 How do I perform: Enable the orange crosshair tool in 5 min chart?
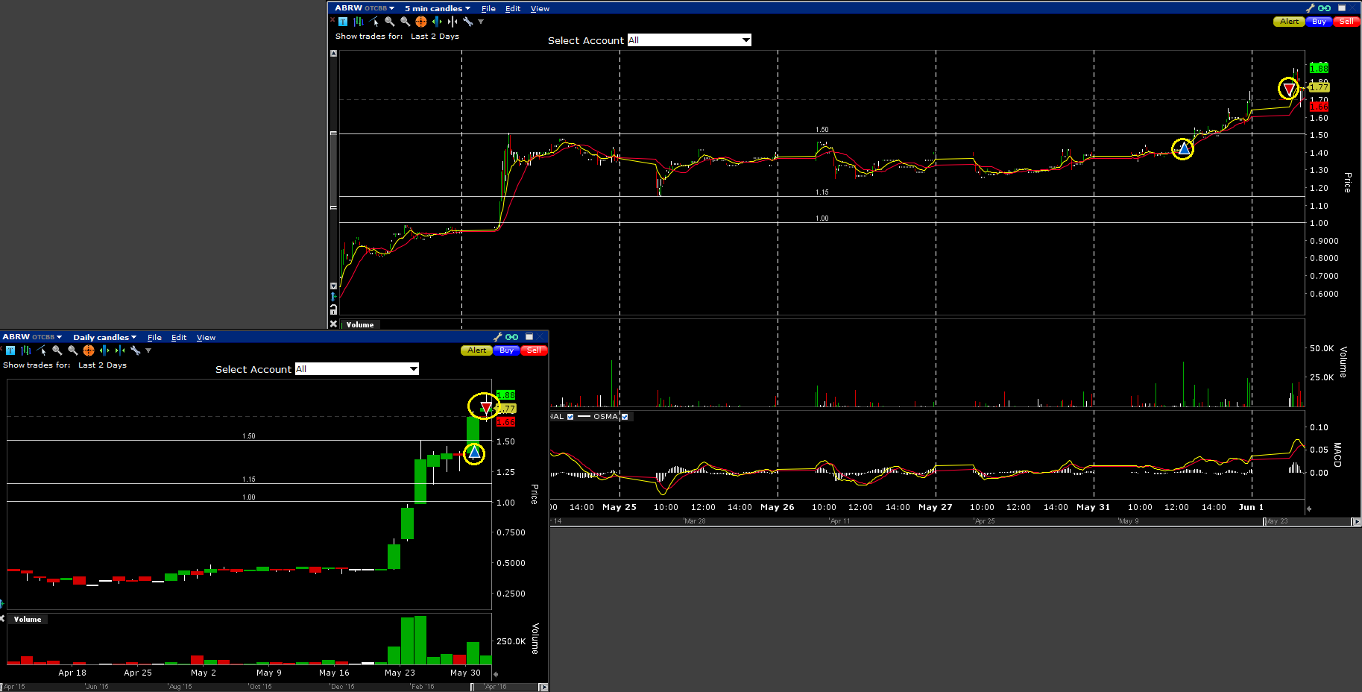[x=421, y=22]
